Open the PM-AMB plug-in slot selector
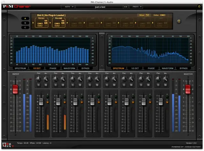 tap(58, 18)
